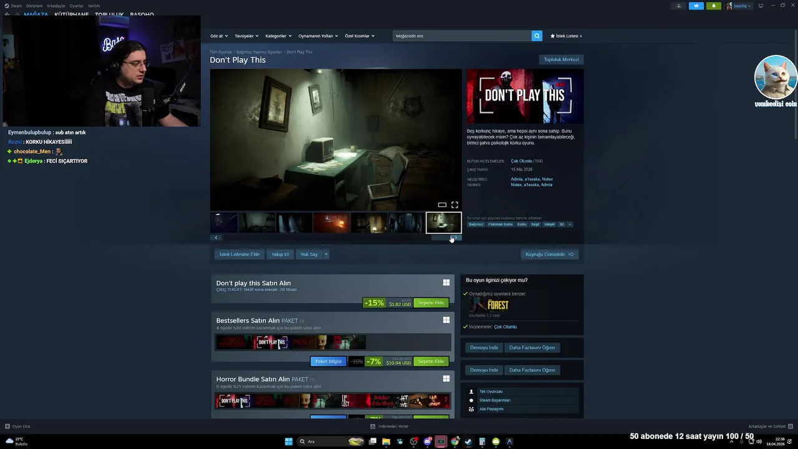Open The Forest similar game image

coord(489,304)
